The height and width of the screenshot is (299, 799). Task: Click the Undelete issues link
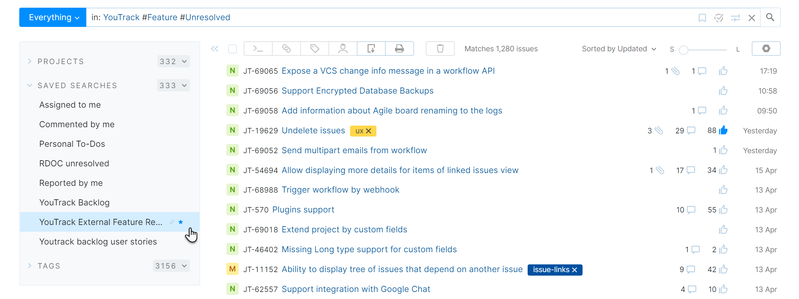coord(313,130)
